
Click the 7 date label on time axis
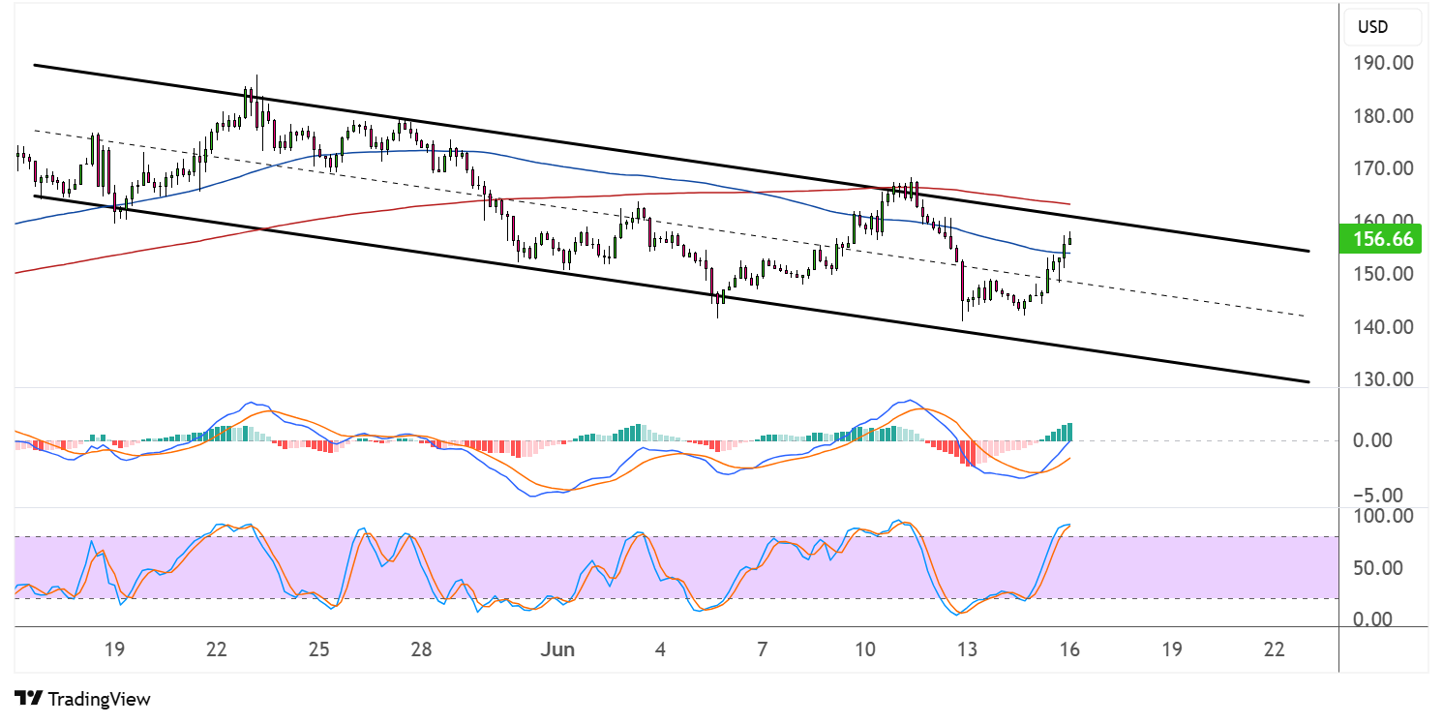pos(763,649)
